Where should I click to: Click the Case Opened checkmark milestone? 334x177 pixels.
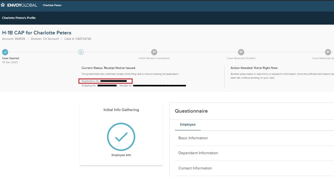click(5, 52)
